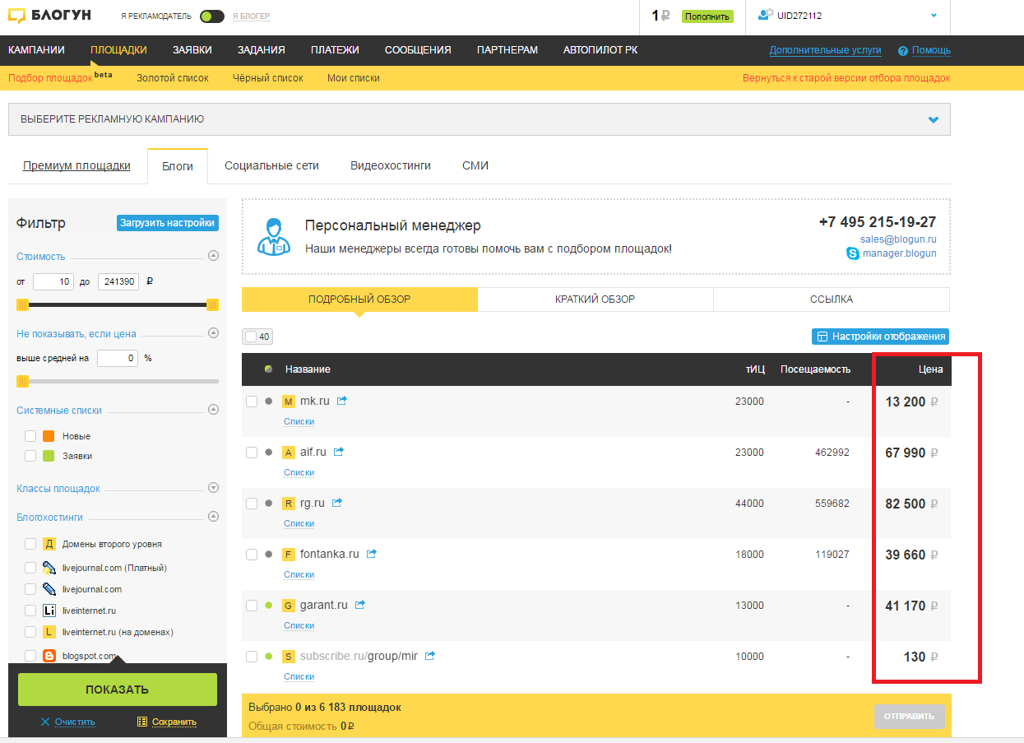Switch to the Социальные сети tab
1024x743 pixels.
271,165
